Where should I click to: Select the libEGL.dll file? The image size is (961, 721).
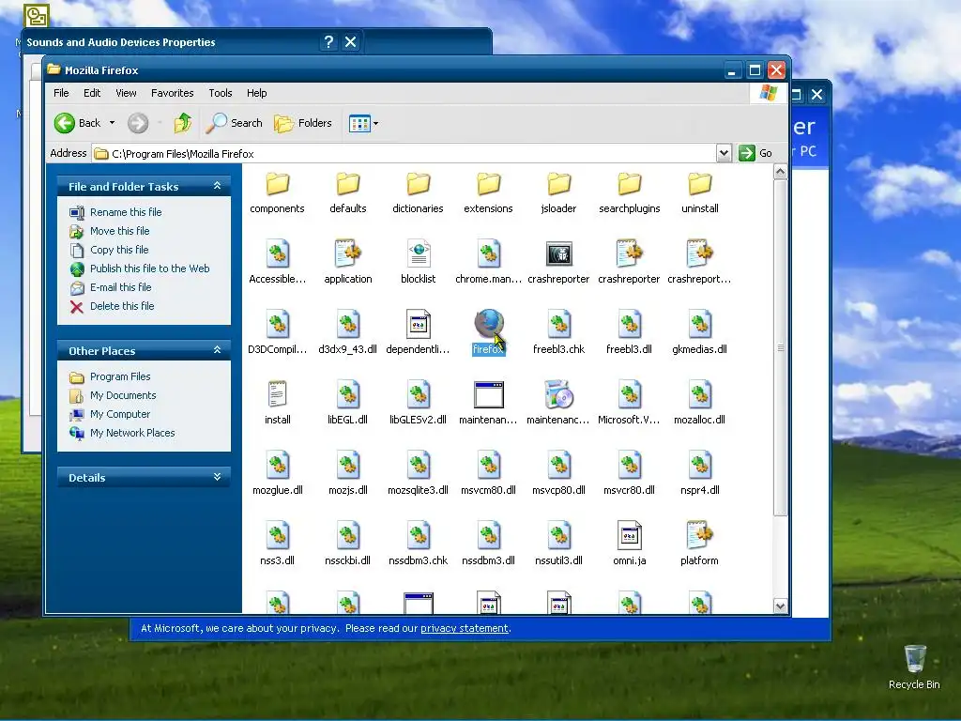tap(347, 394)
